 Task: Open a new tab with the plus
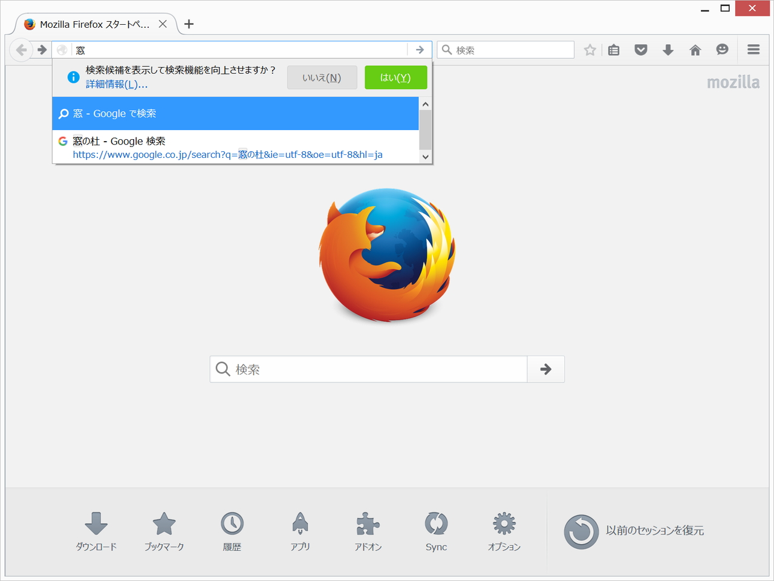click(x=189, y=24)
